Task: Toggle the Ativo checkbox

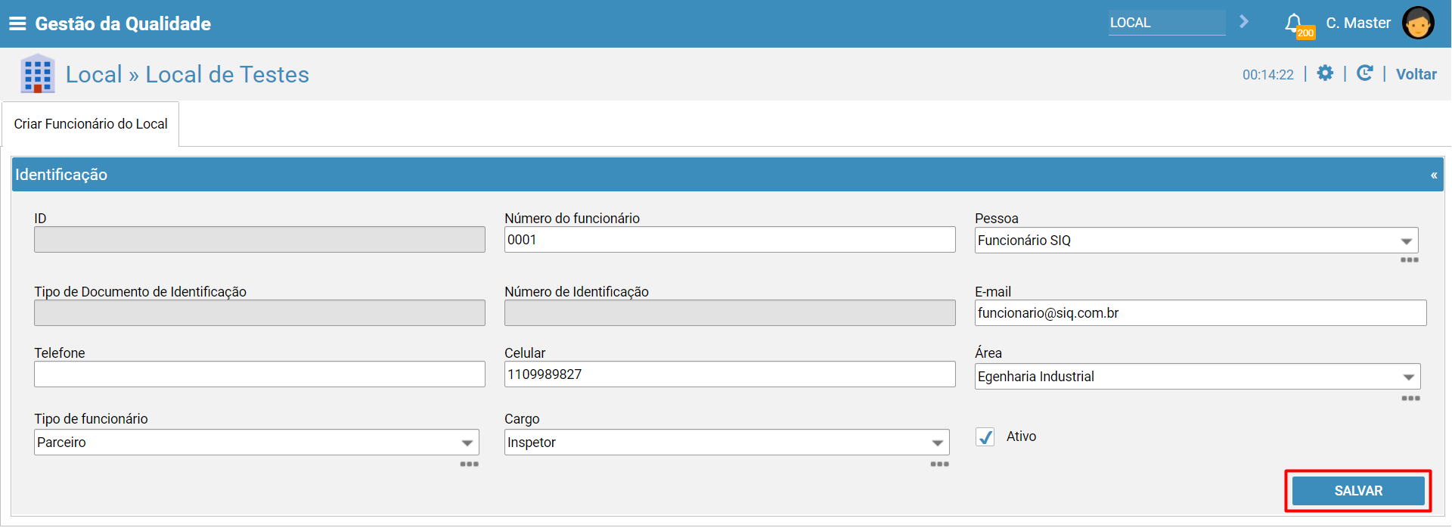Action: point(985,437)
